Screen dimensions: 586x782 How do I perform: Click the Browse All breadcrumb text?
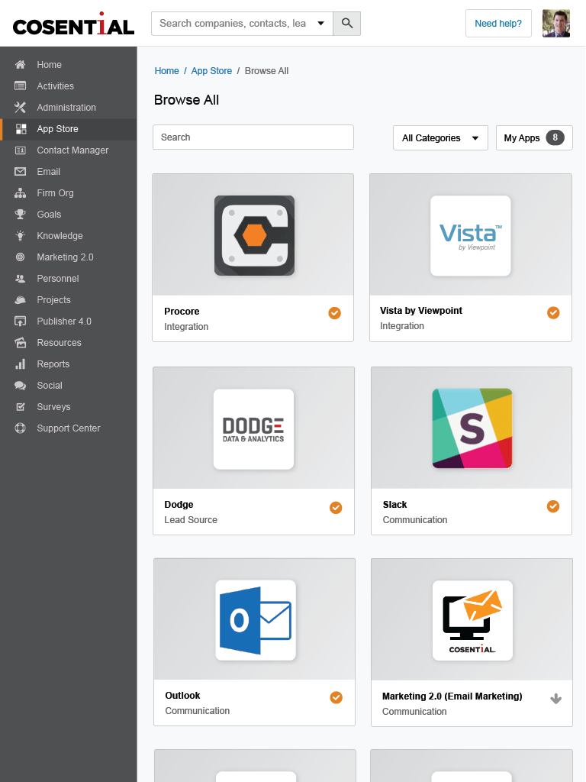(266, 71)
